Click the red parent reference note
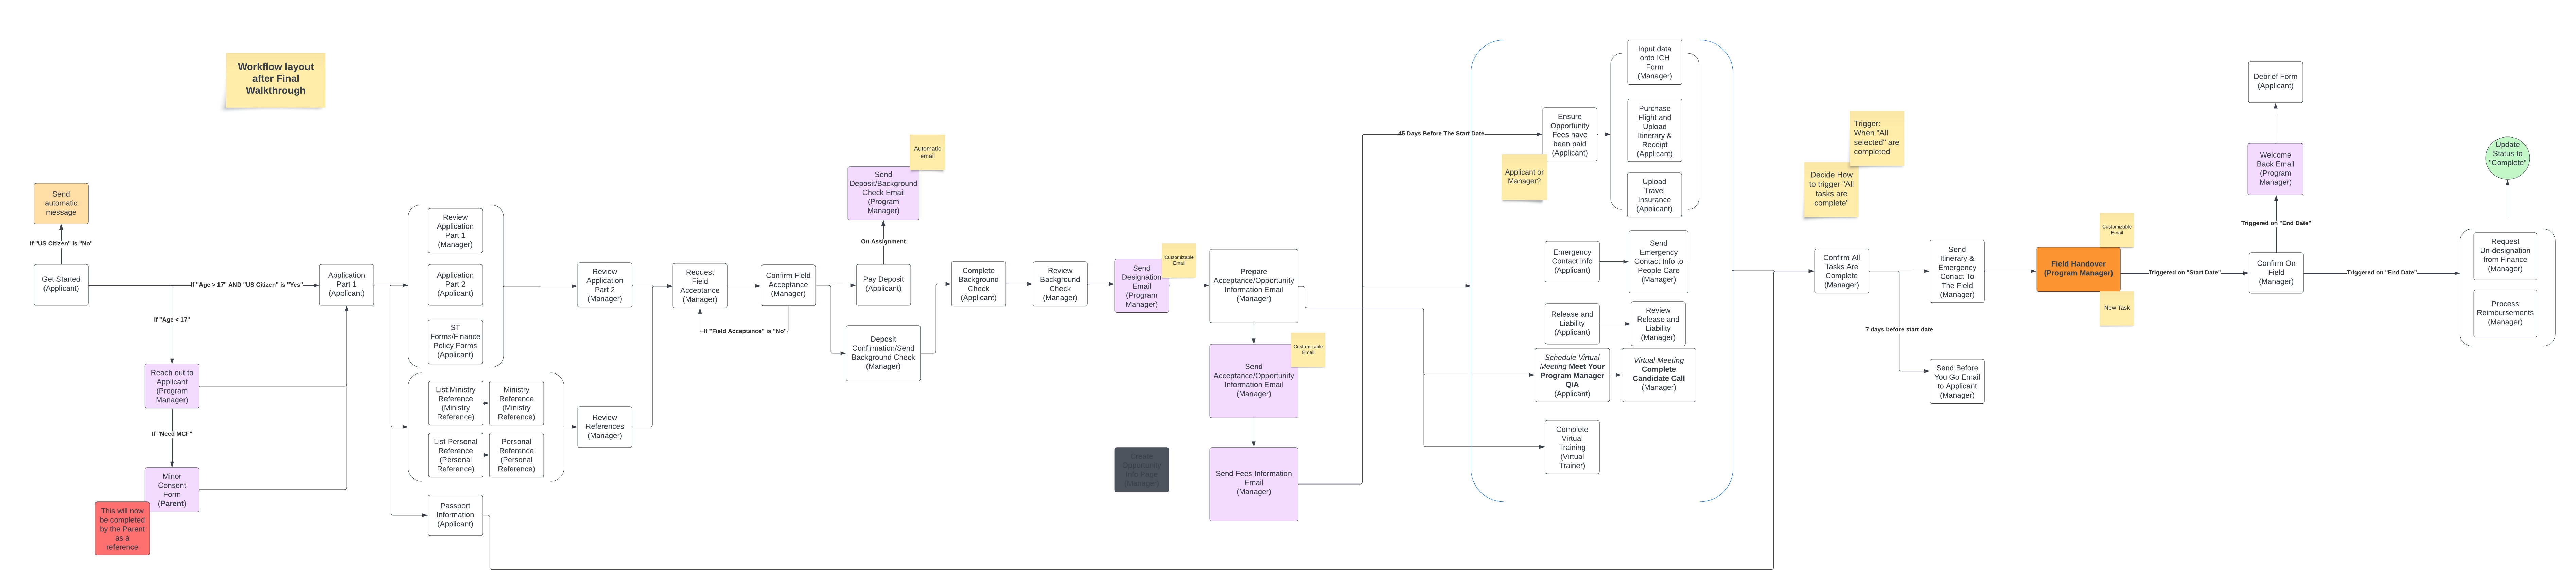This screenshot has width=2576, height=584. pos(122,529)
